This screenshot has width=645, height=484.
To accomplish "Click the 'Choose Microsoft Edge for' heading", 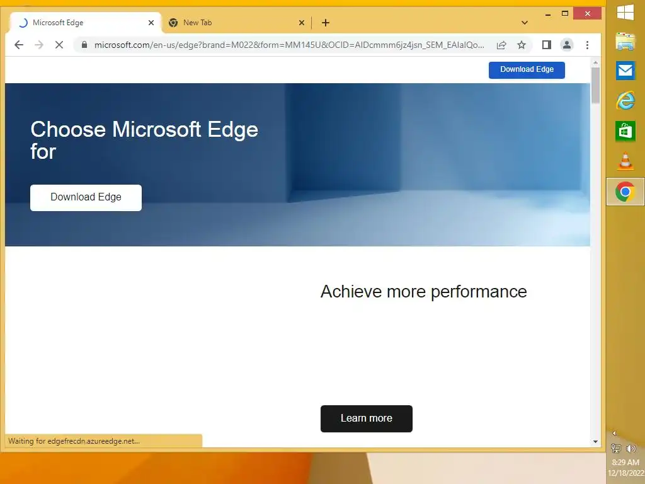I will coord(144,141).
